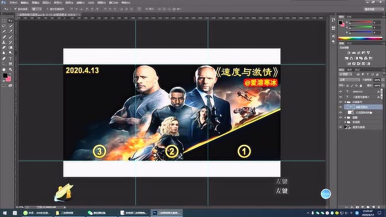
Task: Select the Horizontal Type tool
Action: 11,58
